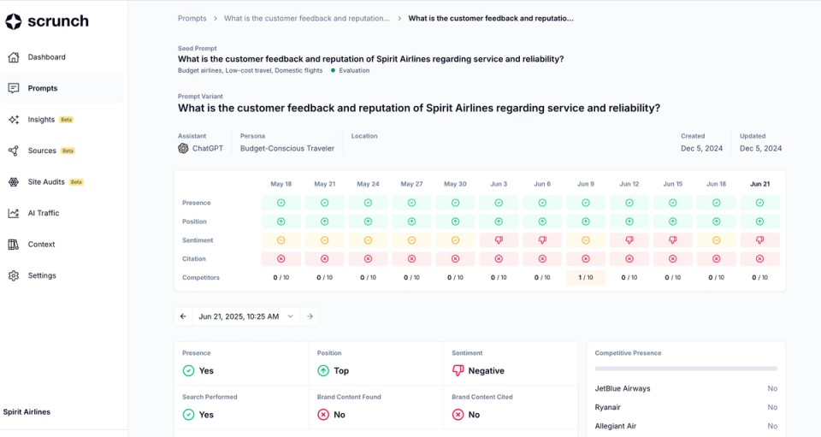This screenshot has height=437, width=821.
Task: Click the May 18 presence check icon
Action: tap(281, 203)
